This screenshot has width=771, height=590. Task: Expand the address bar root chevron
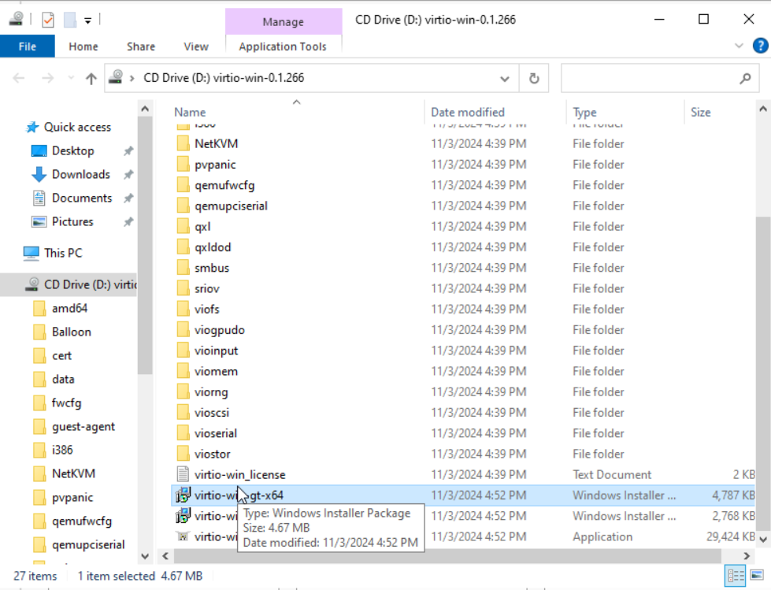132,78
